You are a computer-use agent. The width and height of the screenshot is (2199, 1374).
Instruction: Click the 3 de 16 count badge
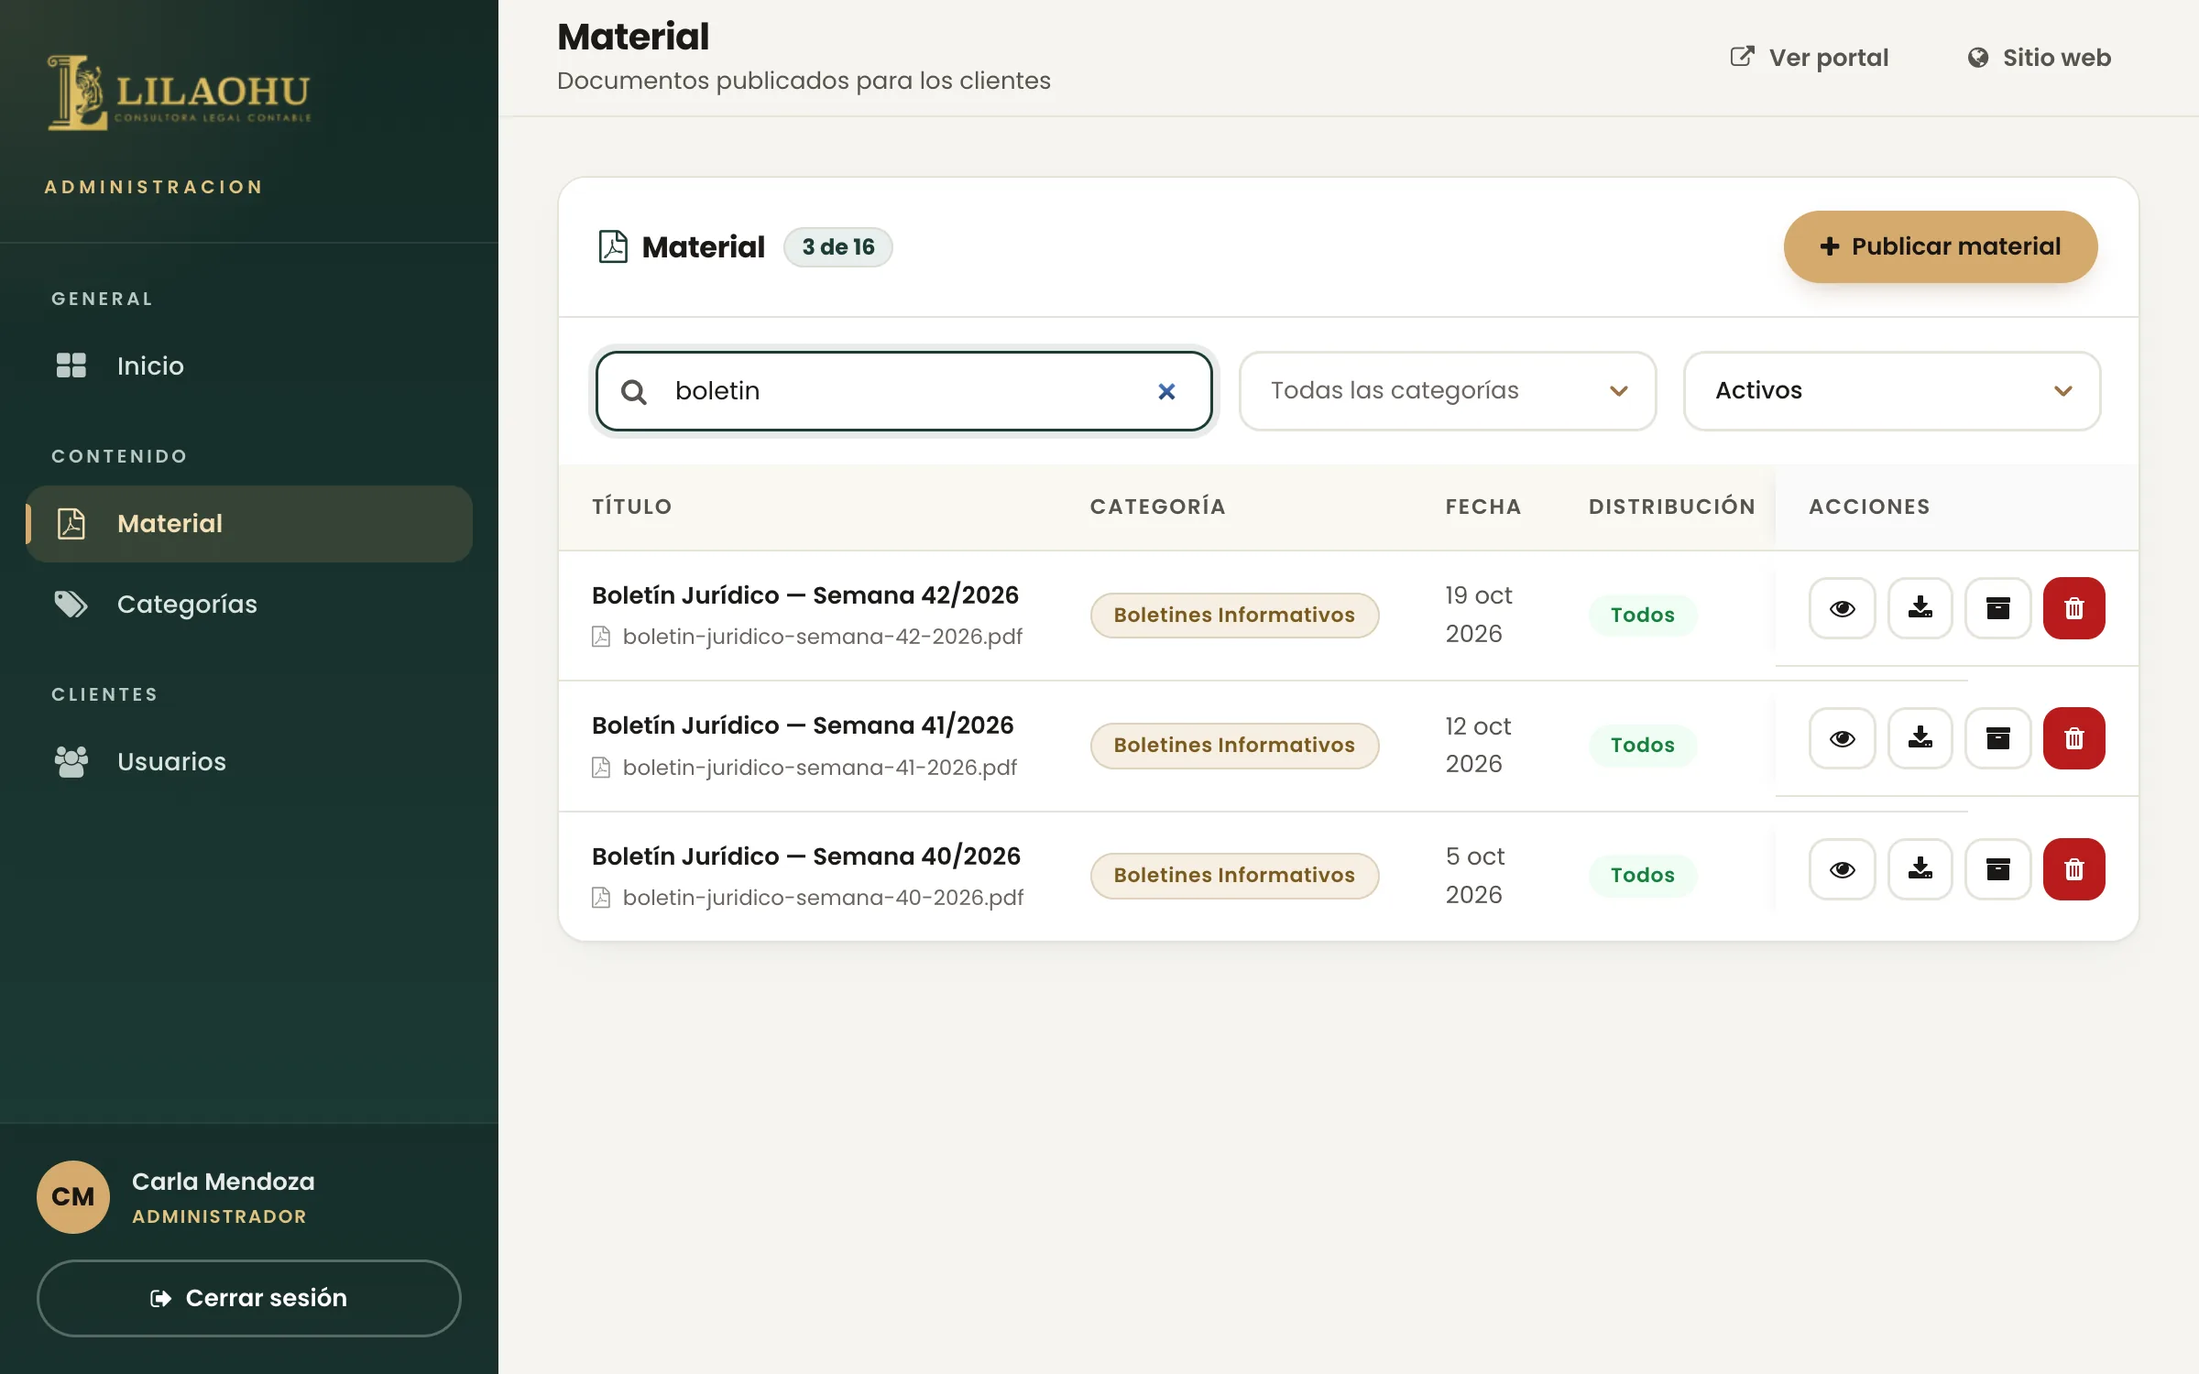pos(838,247)
